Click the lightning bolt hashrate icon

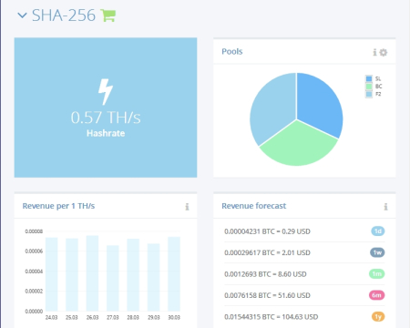[x=106, y=92]
